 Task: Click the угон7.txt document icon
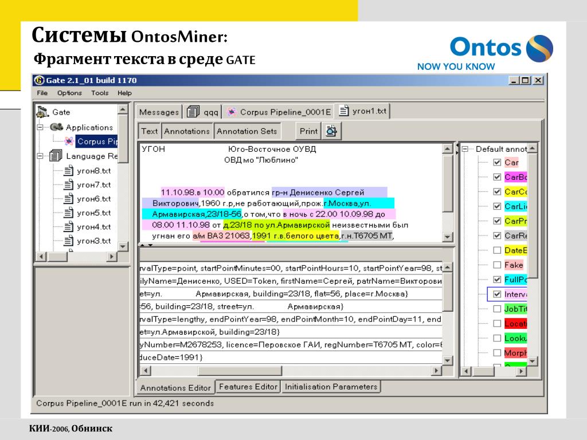click(68, 185)
